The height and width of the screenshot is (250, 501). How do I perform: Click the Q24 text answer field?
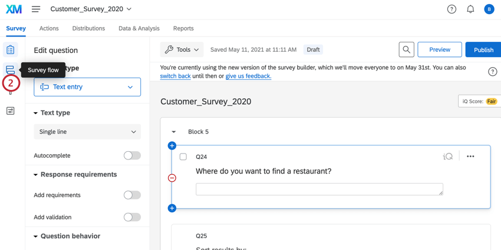(319, 189)
